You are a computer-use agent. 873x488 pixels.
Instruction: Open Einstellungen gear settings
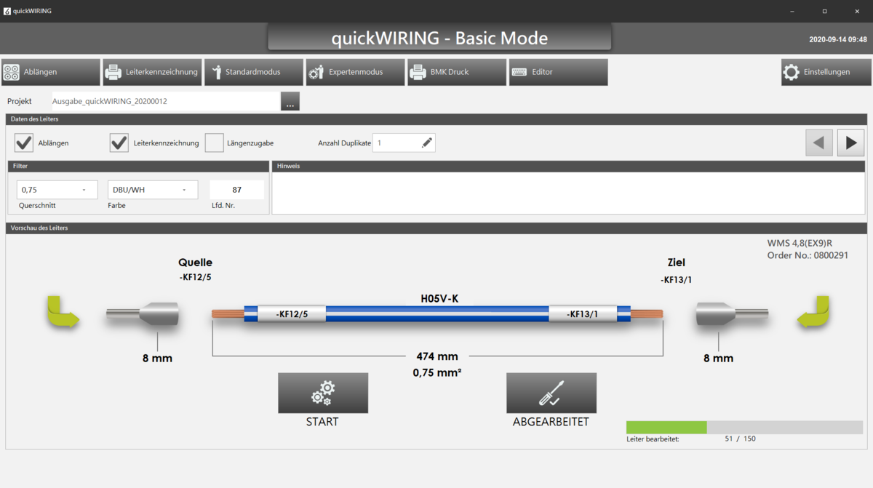[826, 72]
